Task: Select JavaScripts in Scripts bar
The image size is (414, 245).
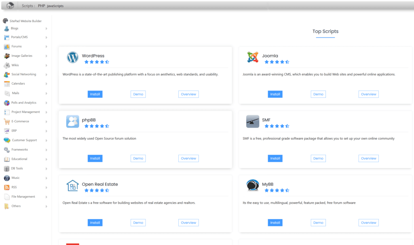Action: tap(55, 6)
